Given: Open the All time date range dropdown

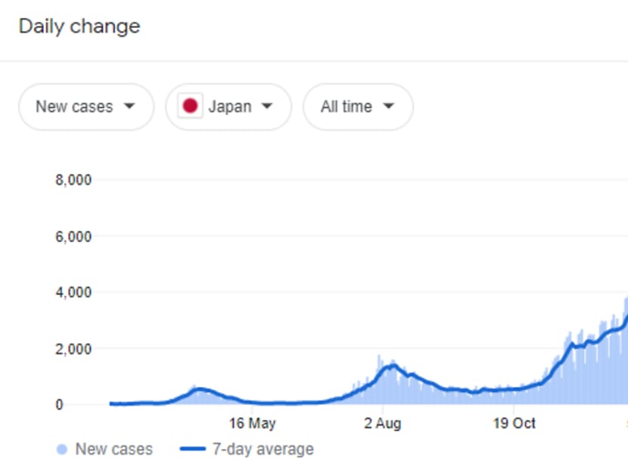Looking at the screenshot, I should [357, 107].
